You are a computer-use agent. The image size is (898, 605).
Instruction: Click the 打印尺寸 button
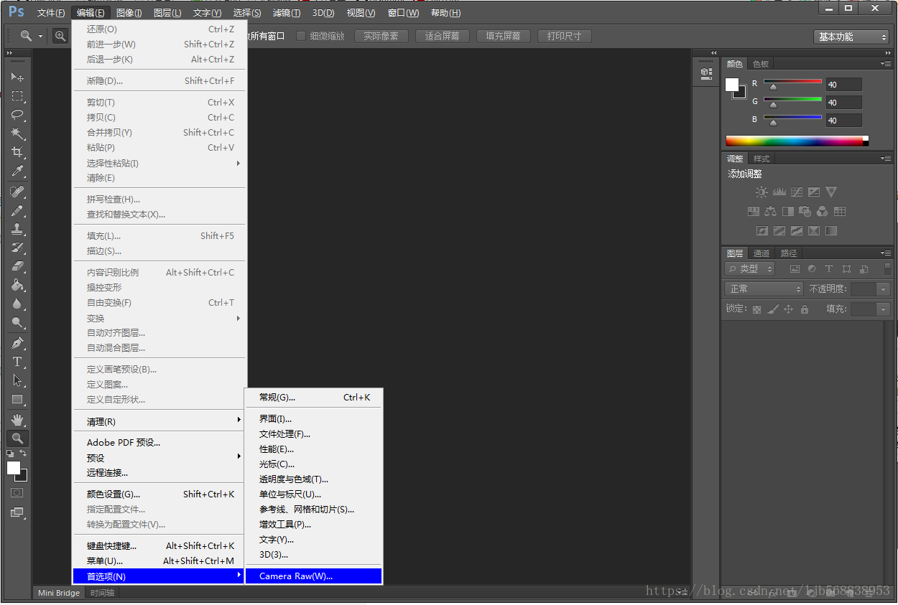[565, 36]
